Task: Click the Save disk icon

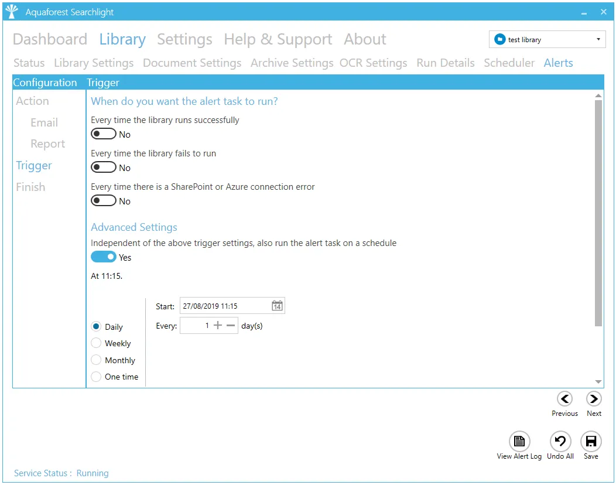Action: point(591,441)
